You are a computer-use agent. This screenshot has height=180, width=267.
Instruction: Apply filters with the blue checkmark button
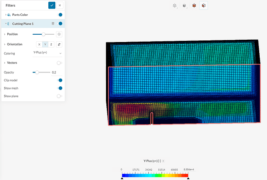(x=51, y=5)
